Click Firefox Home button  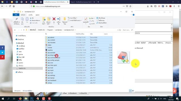pos(14,6)
